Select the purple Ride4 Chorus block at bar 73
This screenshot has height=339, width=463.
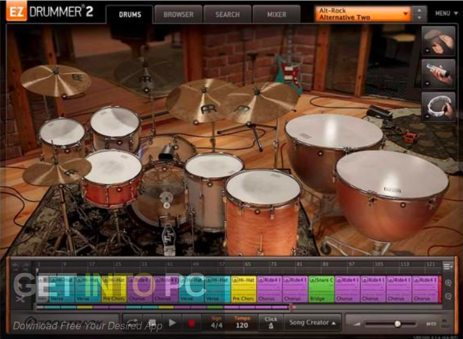[x=270, y=289]
